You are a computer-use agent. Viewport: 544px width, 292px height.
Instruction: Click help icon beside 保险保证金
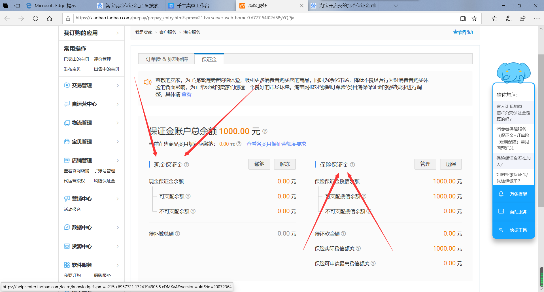[x=352, y=165]
